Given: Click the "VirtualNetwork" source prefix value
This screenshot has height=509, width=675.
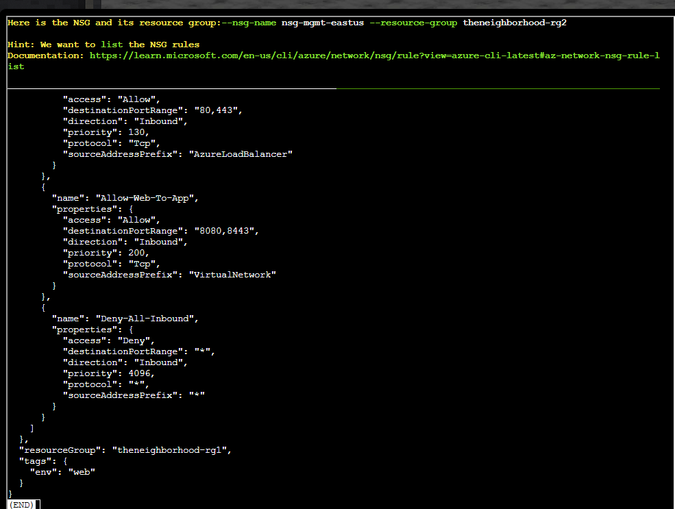Looking at the screenshot, I should click(232, 275).
